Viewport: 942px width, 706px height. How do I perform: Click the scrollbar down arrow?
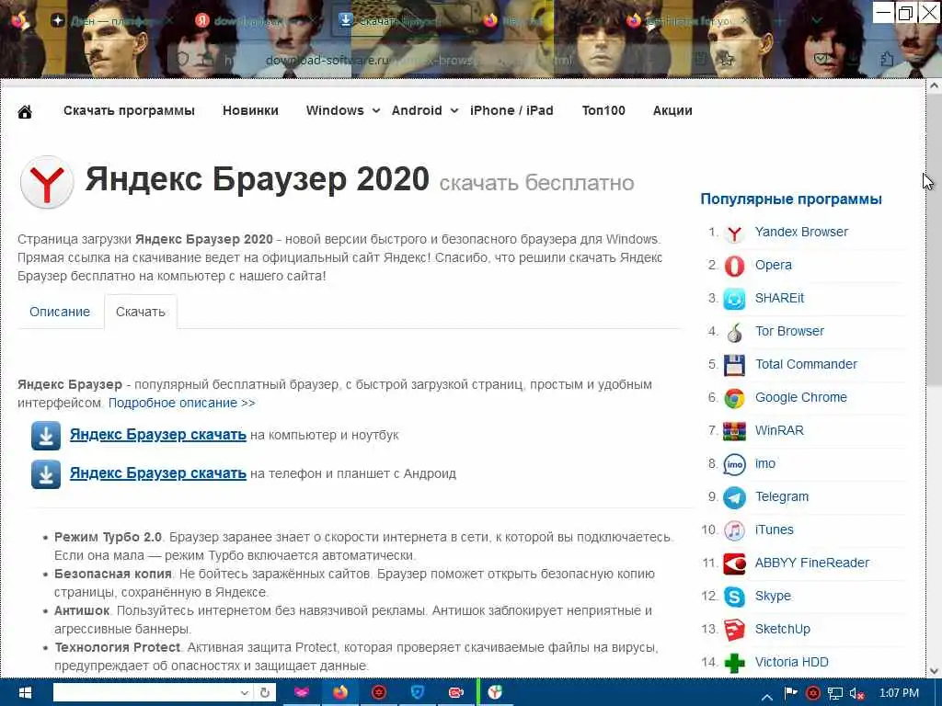point(934,670)
